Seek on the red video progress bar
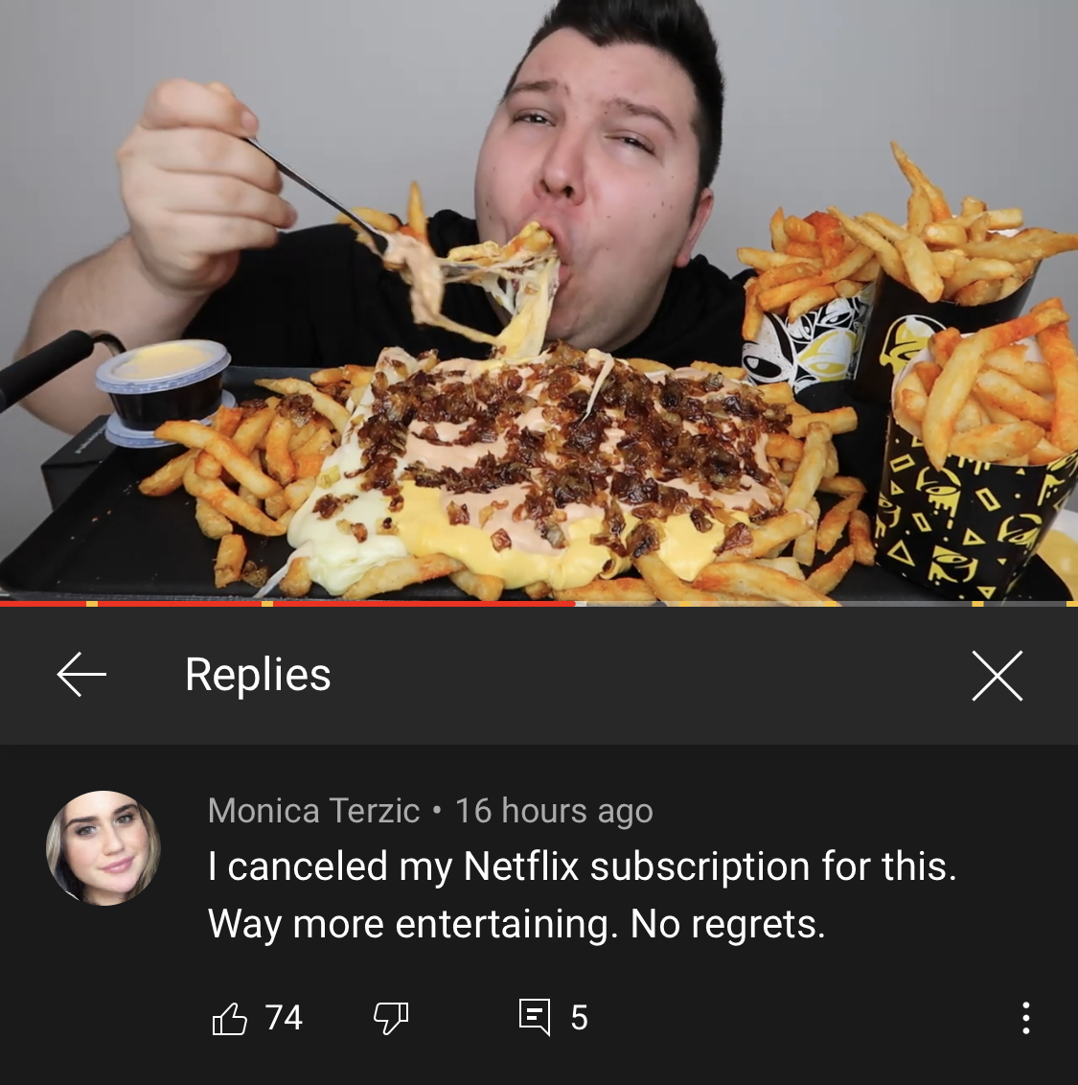1078x1085 pixels. coord(287,604)
